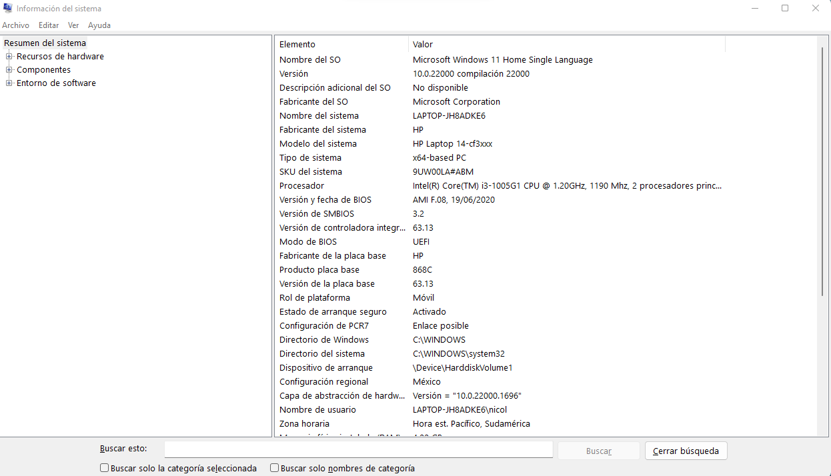Select Nombre de usuario row
This screenshot has height=476, width=831.
click(500, 410)
